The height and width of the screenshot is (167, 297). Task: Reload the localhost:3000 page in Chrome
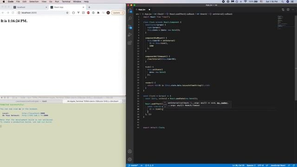13,13
